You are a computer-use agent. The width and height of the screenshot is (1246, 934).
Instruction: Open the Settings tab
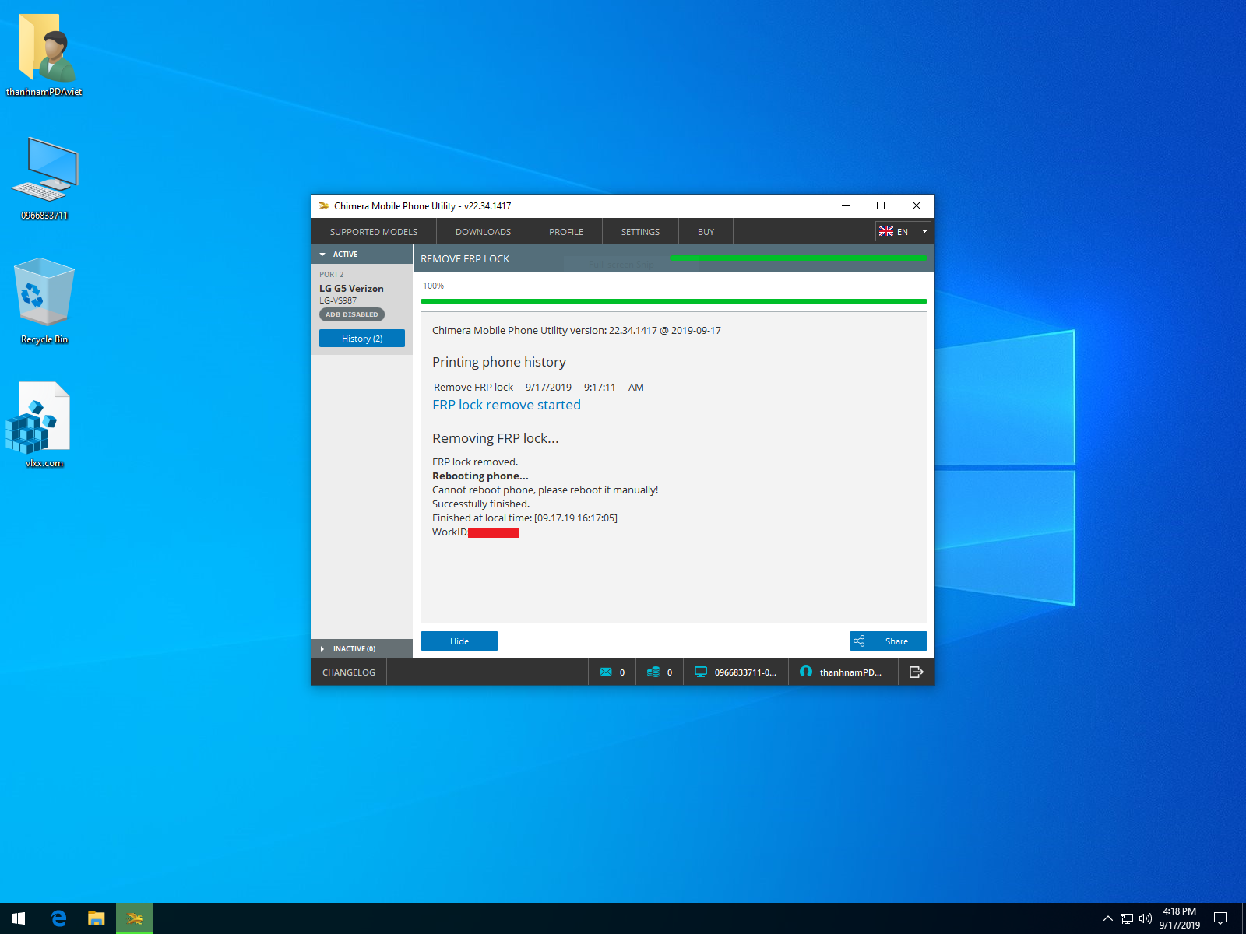coord(640,232)
